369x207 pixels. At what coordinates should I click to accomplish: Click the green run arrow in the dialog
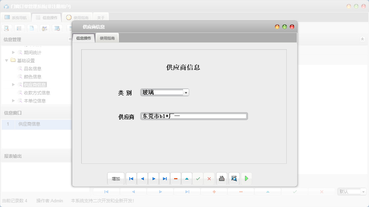point(246,179)
